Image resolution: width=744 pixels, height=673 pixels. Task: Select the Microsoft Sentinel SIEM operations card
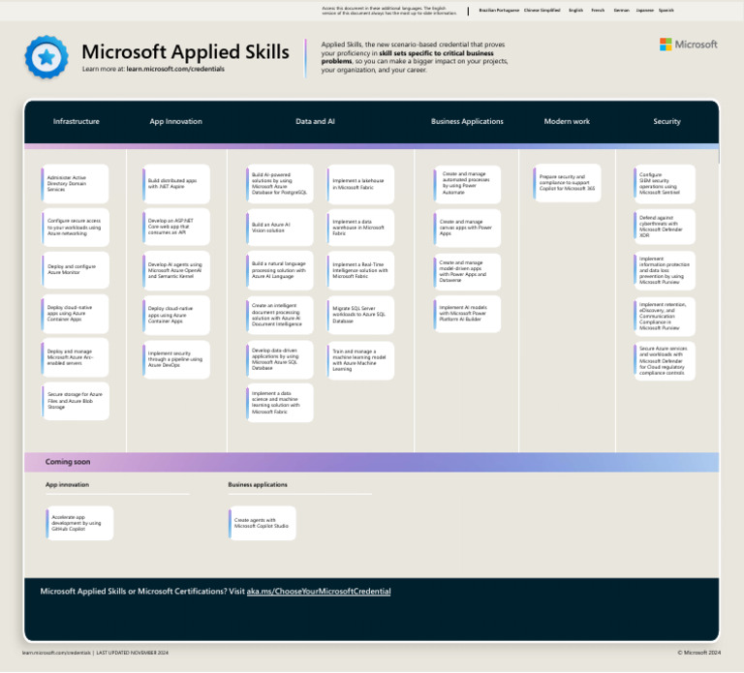pyautogui.click(x=665, y=184)
